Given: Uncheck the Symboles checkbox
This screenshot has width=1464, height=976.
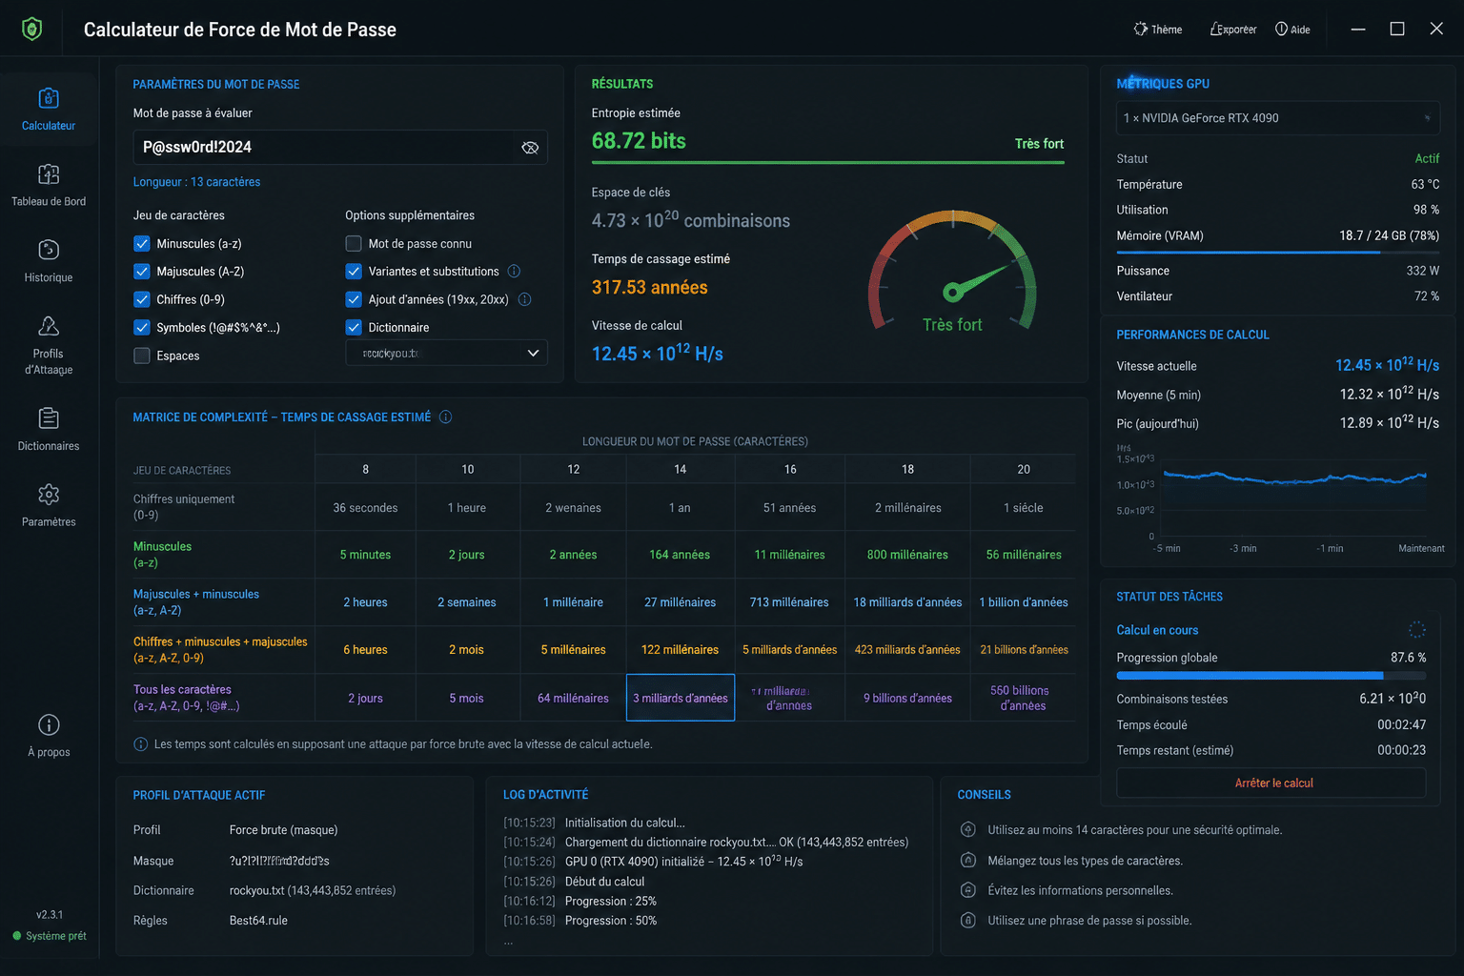Looking at the screenshot, I should (x=142, y=327).
